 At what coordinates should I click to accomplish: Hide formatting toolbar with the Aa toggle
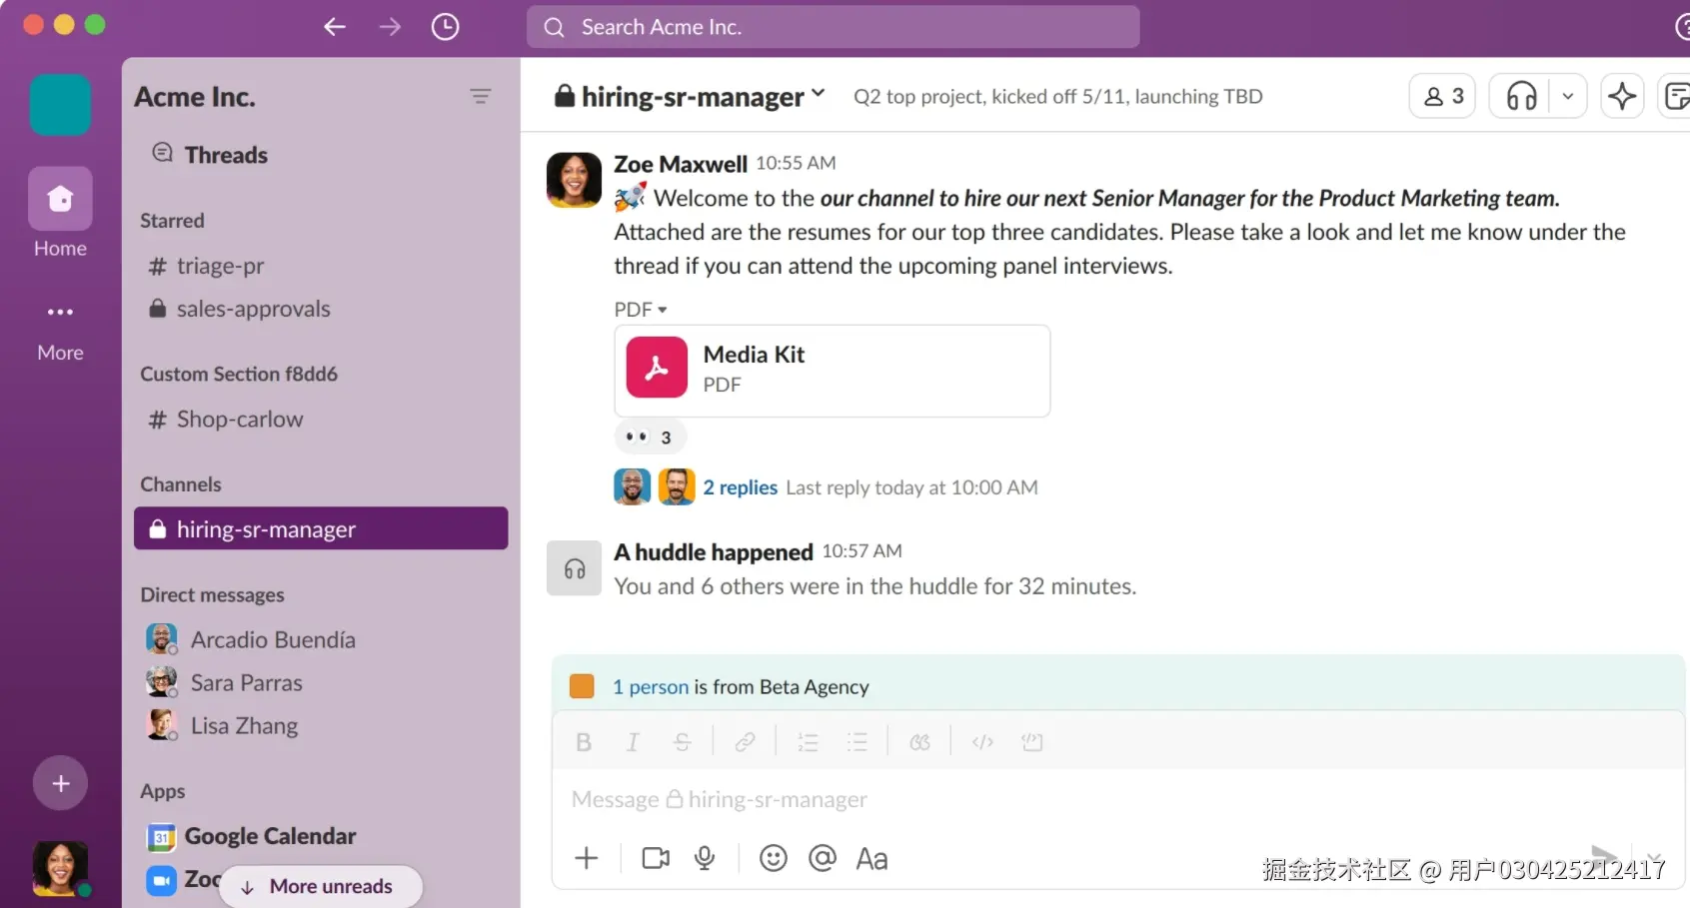pos(871,858)
